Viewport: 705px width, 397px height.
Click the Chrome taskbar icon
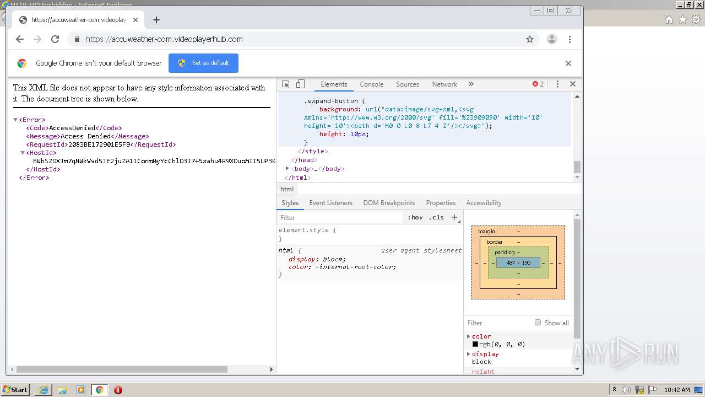[x=99, y=390]
